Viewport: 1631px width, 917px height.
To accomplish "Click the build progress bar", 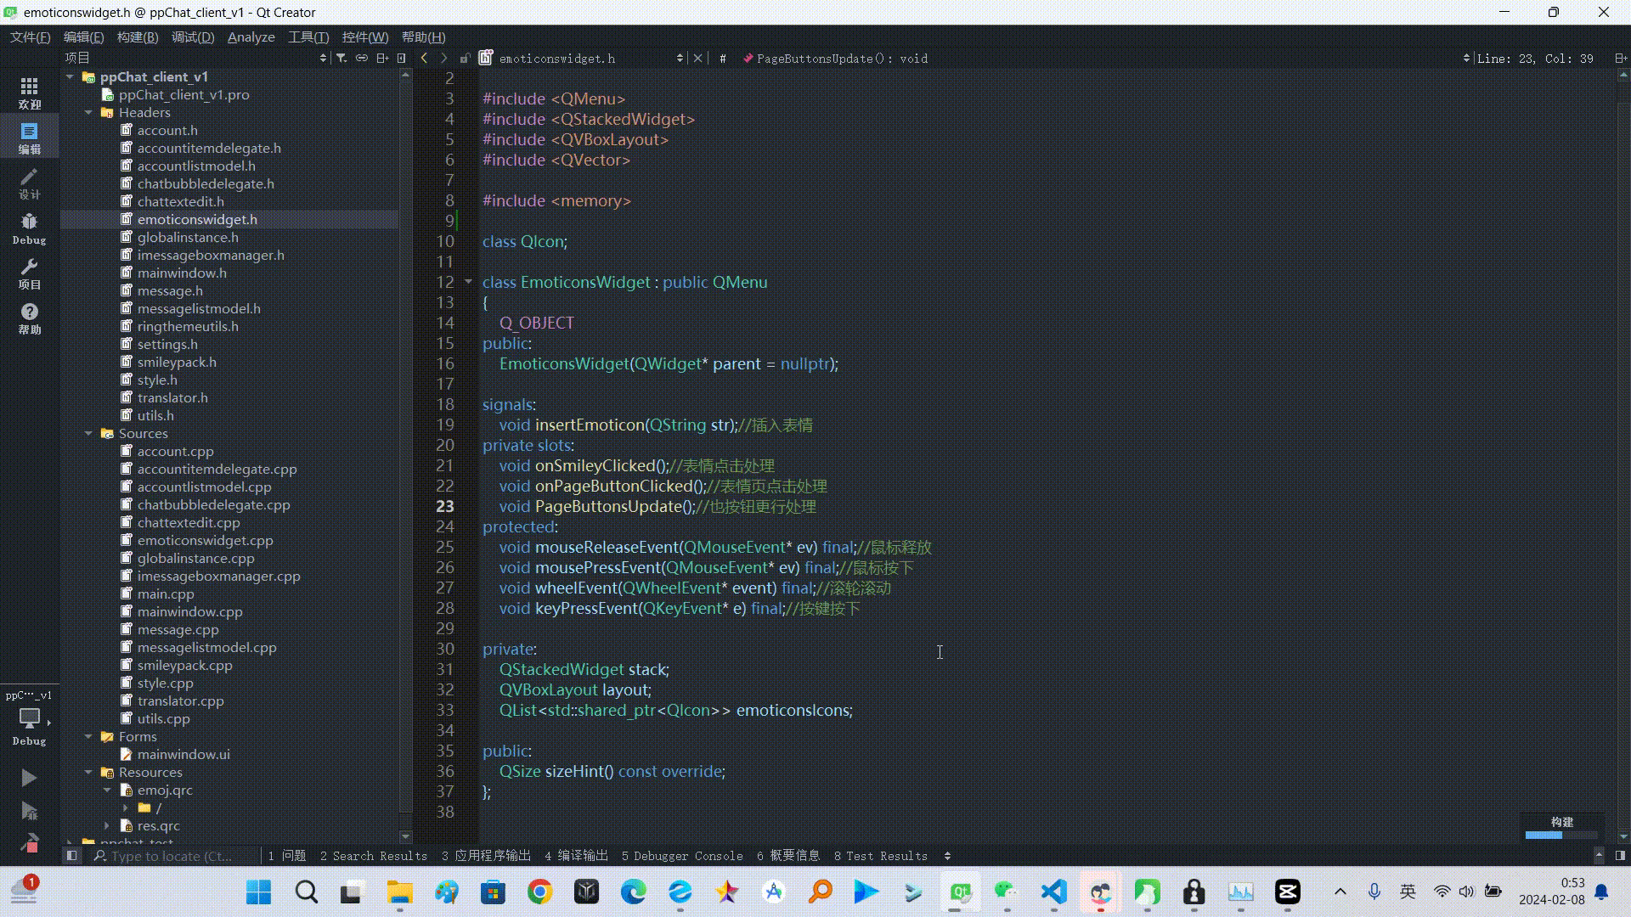I will click(x=1561, y=835).
